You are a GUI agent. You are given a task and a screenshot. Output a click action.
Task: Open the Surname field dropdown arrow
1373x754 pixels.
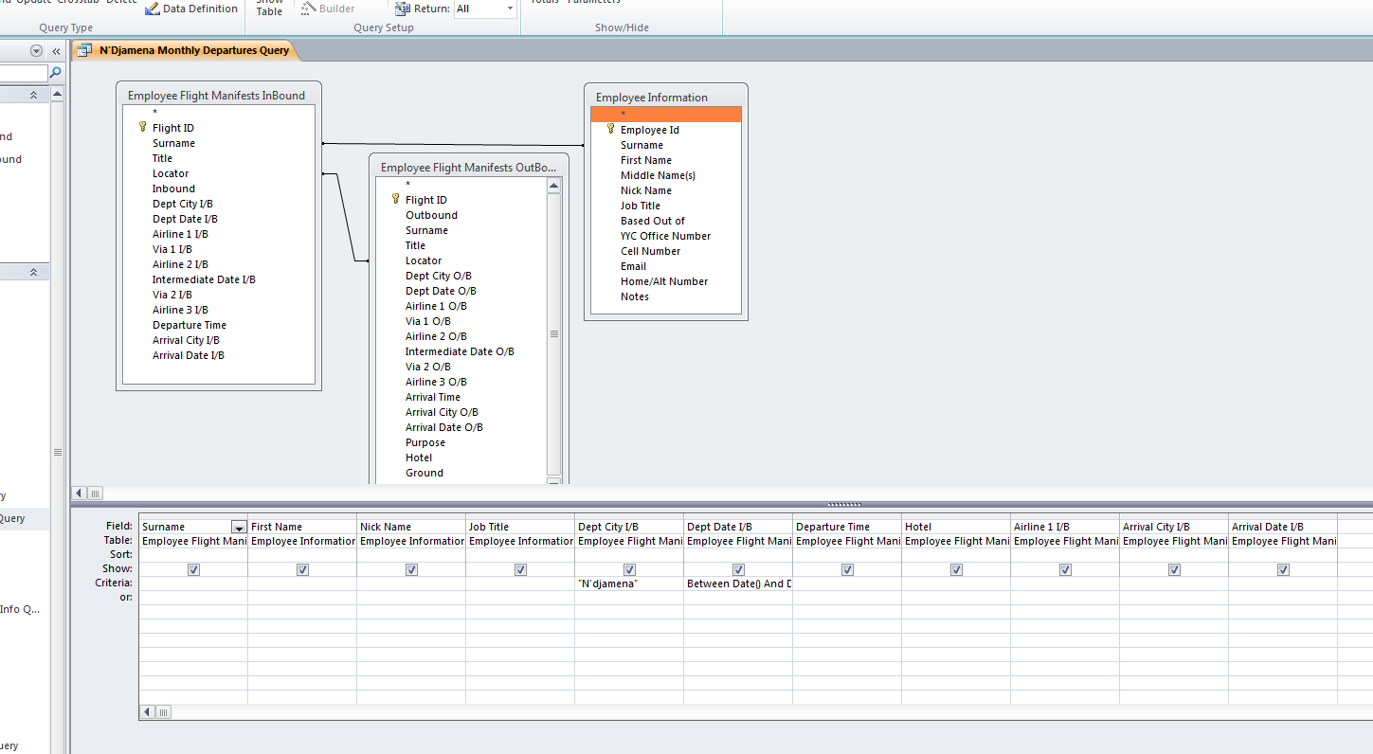(x=238, y=527)
